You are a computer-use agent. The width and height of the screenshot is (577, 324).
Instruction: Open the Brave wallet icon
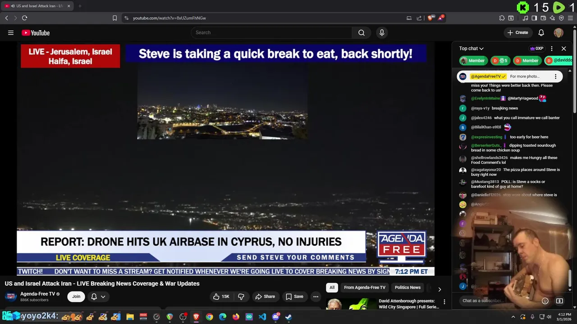pos(543,18)
